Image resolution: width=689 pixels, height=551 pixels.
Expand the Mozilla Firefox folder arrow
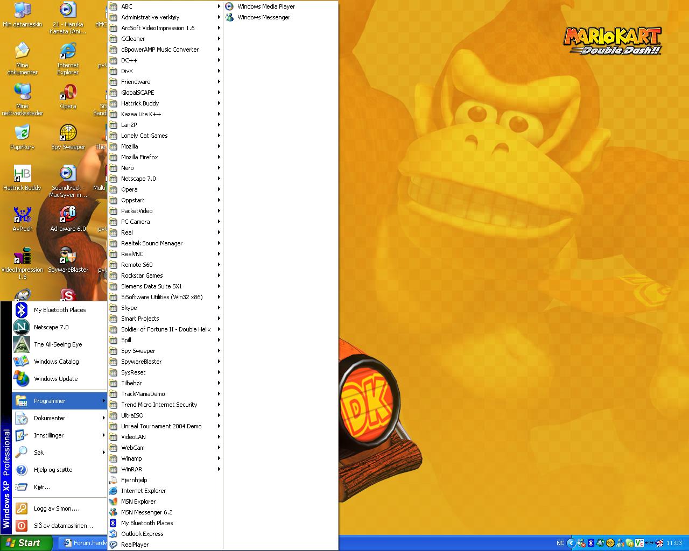pyautogui.click(x=219, y=157)
